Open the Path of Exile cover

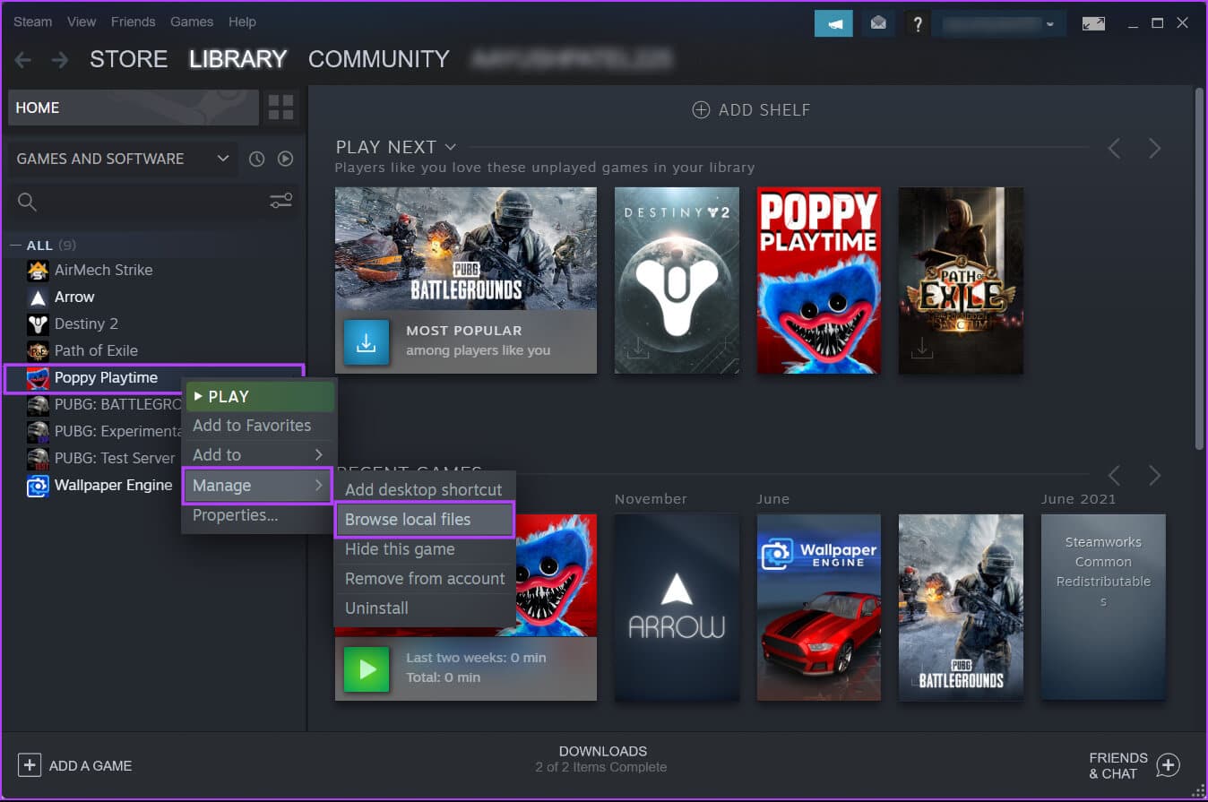[x=961, y=280]
